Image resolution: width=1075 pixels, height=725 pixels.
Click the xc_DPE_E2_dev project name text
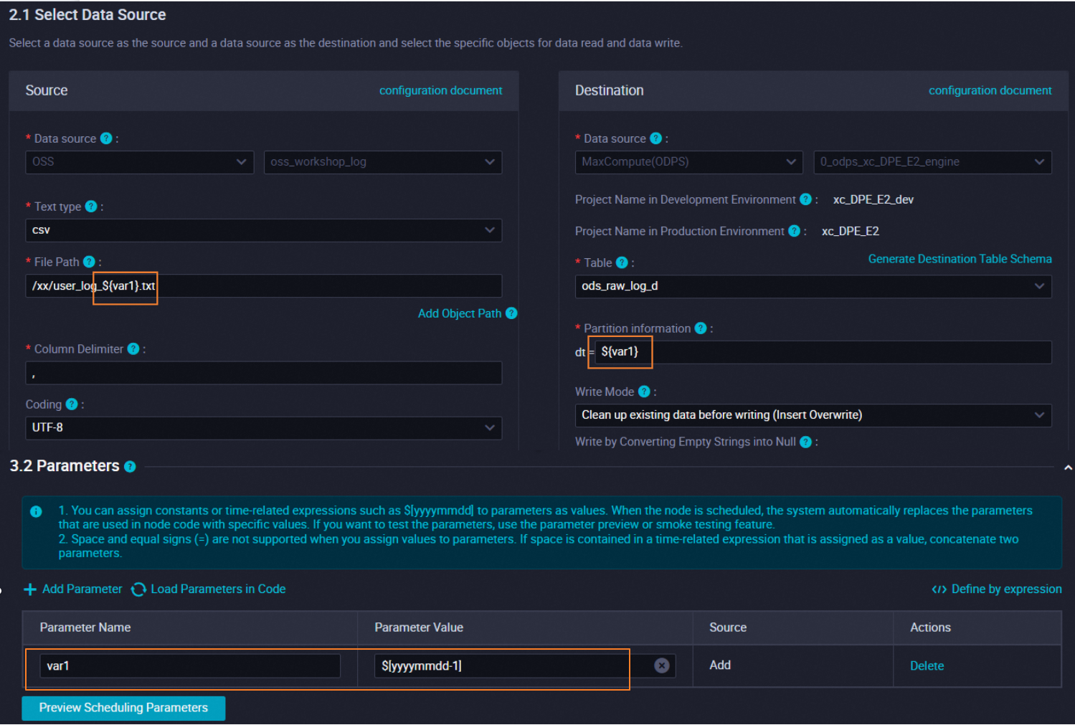point(873,199)
